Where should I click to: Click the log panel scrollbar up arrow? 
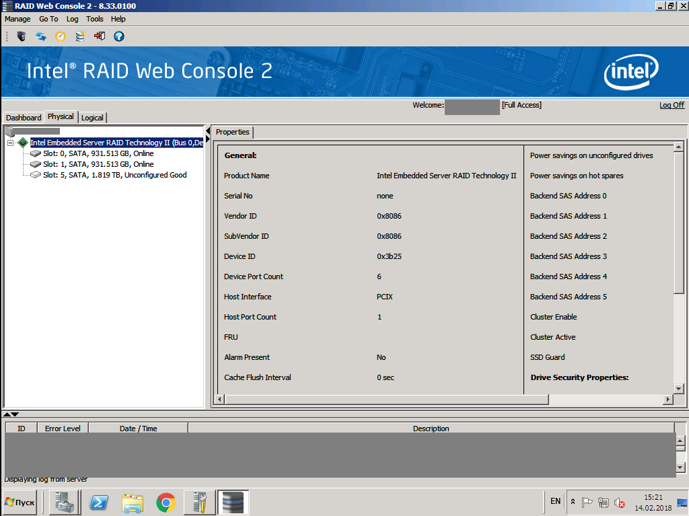click(680, 441)
